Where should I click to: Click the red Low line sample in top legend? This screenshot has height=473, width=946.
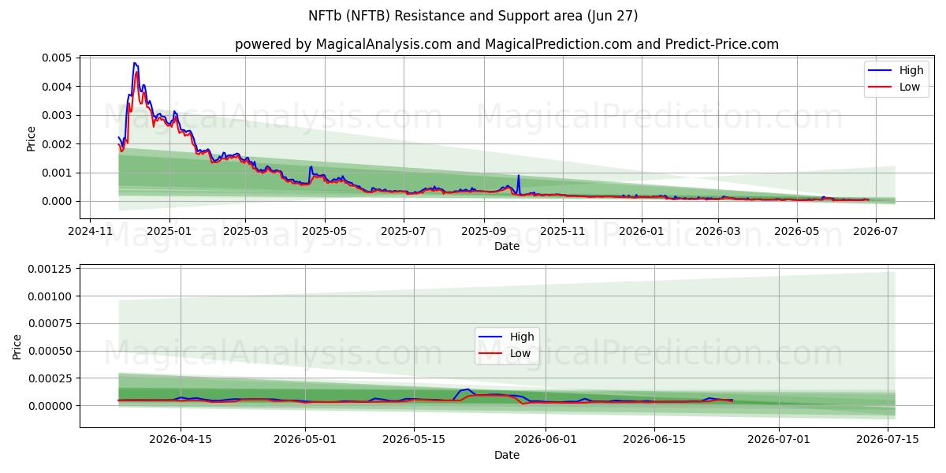880,88
